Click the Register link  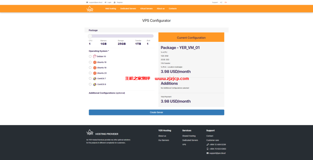120,2
